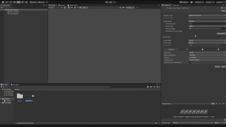Switch to the Scene tab
This screenshot has width=226, height=127.
[52, 5]
